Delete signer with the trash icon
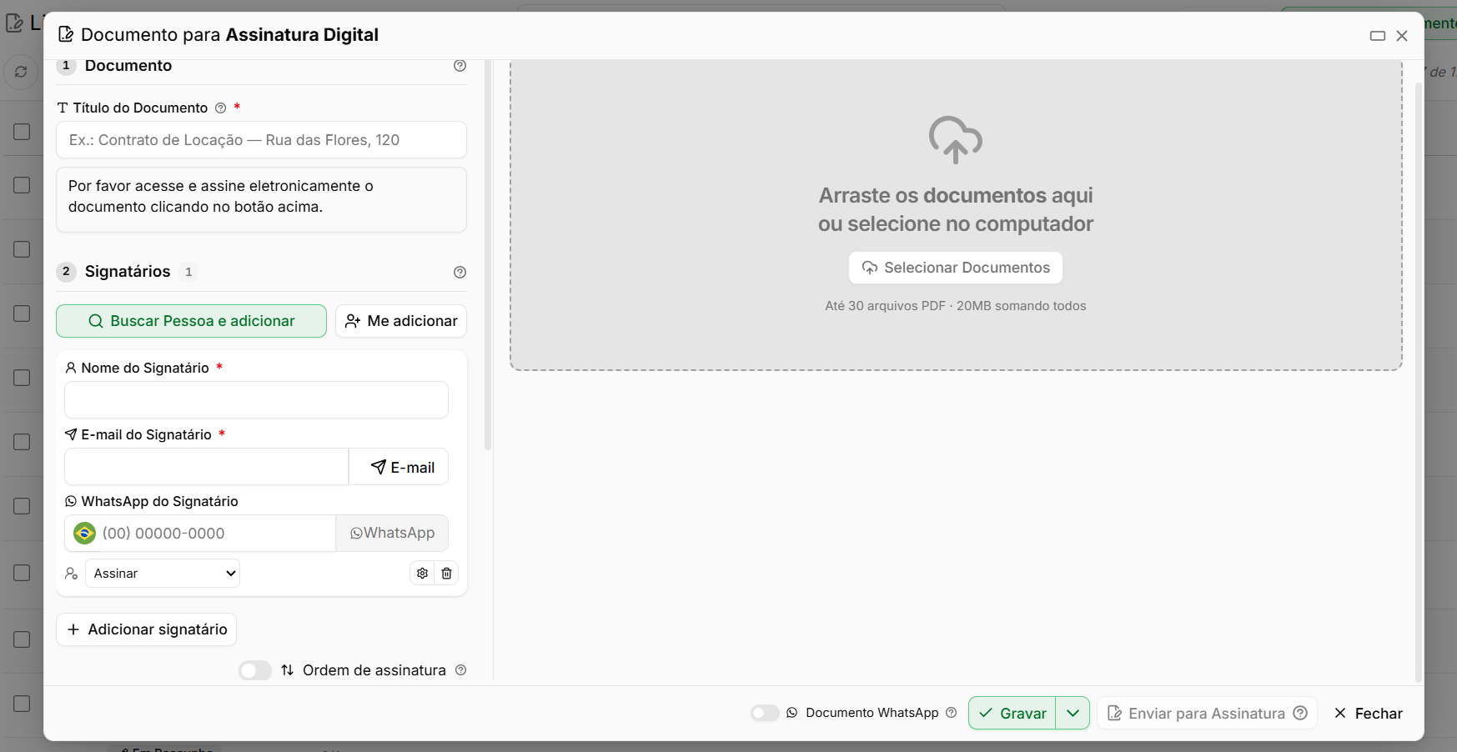1457x752 pixels. coord(446,574)
